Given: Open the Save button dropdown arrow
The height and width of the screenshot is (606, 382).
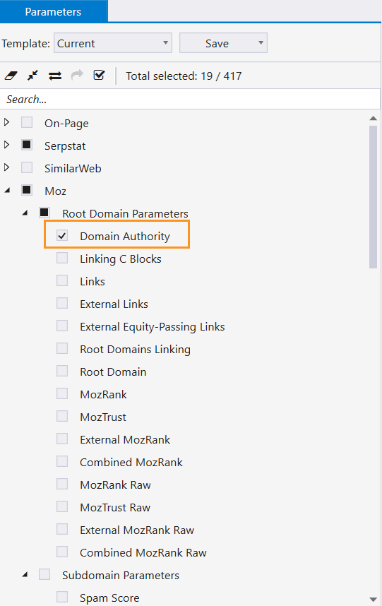Looking at the screenshot, I should (261, 43).
